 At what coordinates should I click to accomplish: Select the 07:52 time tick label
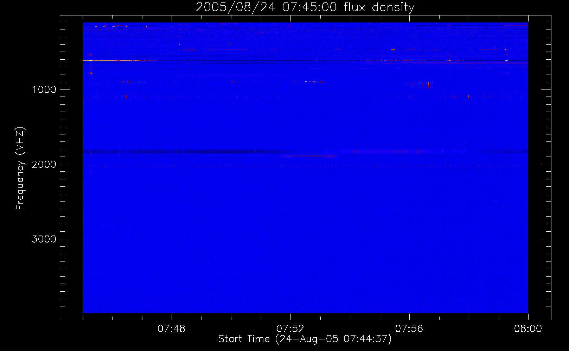(x=290, y=329)
